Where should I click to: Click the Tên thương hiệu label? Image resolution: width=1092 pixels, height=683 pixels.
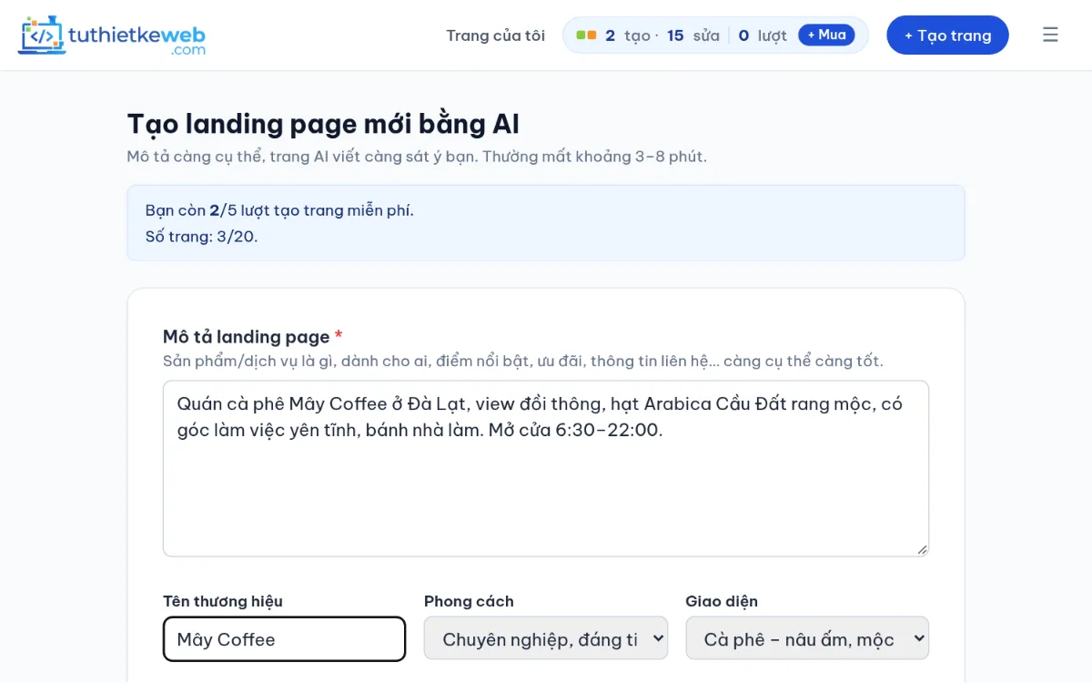click(223, 601)
